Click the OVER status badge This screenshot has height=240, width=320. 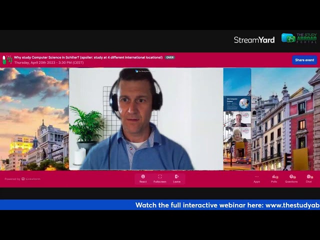click(170, 57)
